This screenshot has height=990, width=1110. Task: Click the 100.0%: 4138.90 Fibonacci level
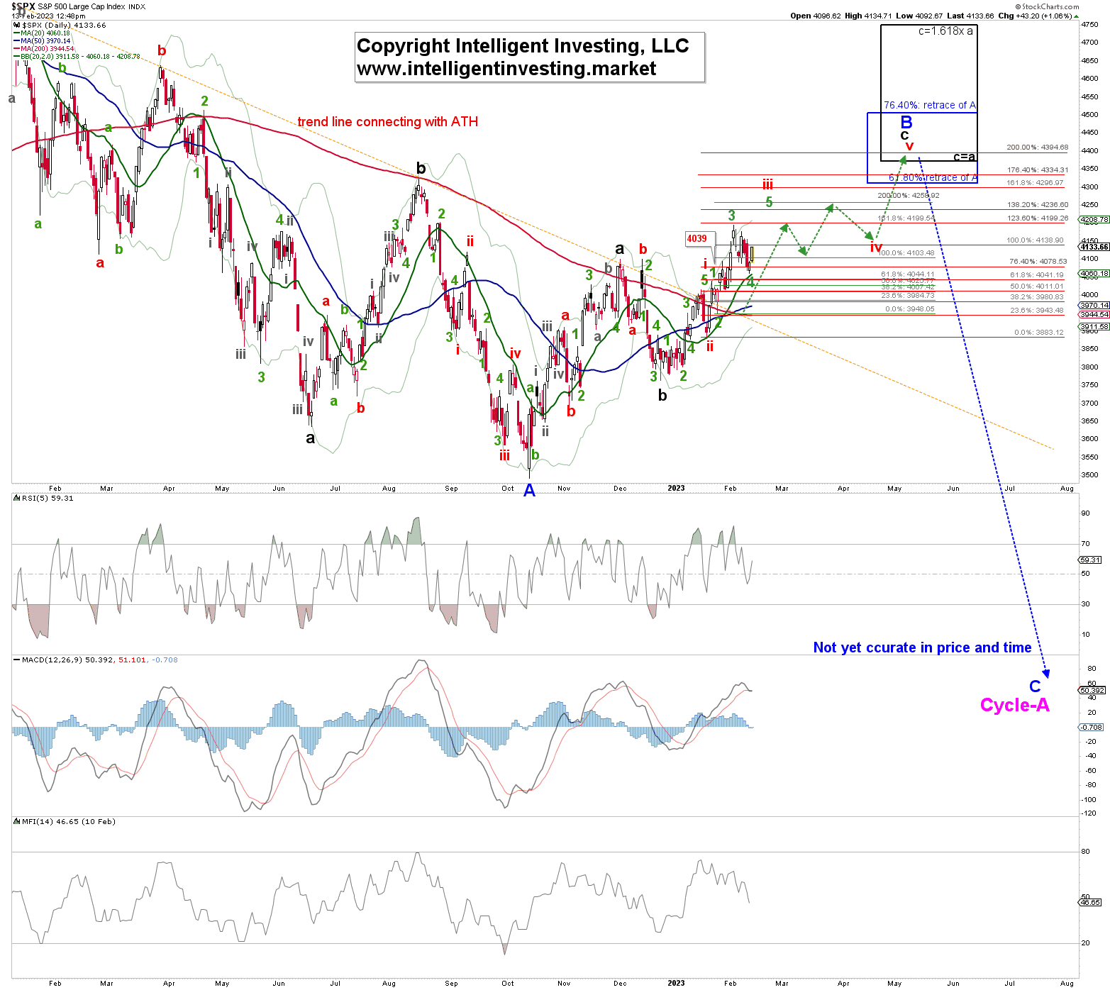click(1036, 240)
